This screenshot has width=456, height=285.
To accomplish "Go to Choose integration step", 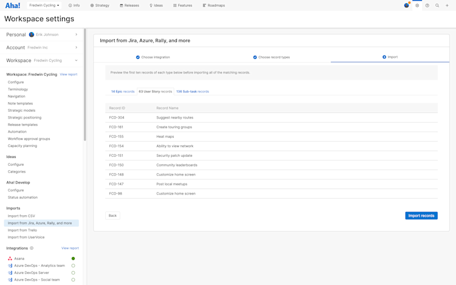I will [x=153, y=57].
